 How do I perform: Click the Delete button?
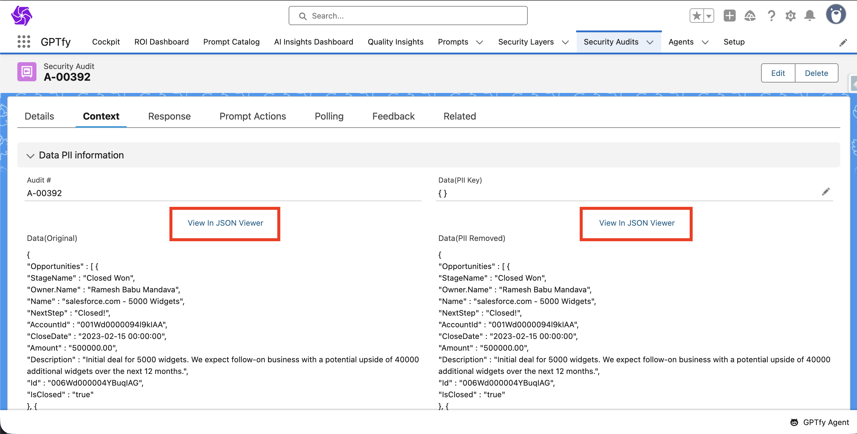click(x=816, y=73)
